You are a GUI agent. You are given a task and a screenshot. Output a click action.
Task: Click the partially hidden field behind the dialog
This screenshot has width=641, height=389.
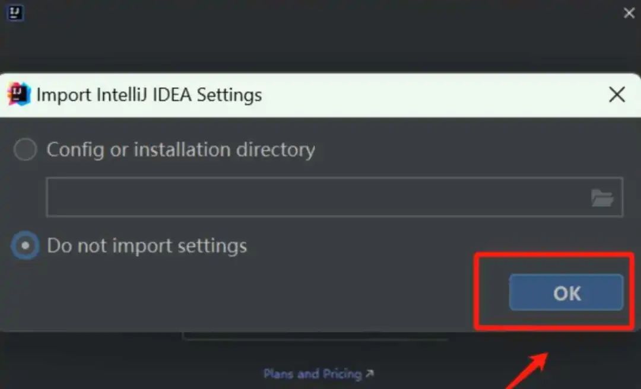[315, 336]
